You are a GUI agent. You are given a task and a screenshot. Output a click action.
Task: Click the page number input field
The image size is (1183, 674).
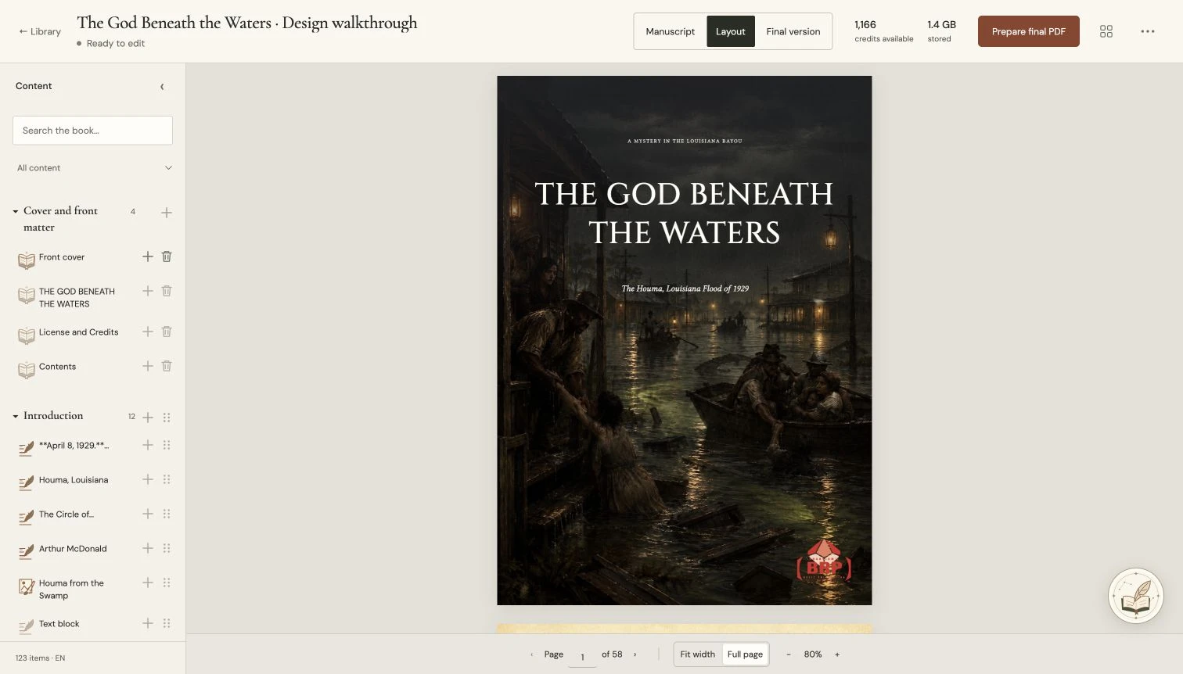[582, 656]
